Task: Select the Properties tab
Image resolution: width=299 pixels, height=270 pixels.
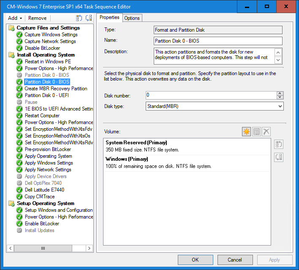Action: 109,18
